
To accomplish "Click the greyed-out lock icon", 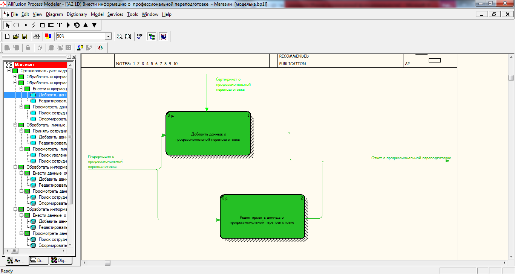I will (x=28, y=48).
